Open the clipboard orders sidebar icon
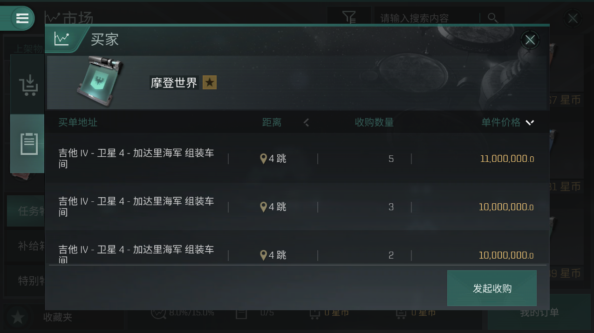 pyautogui.click(x=28, y=144)
